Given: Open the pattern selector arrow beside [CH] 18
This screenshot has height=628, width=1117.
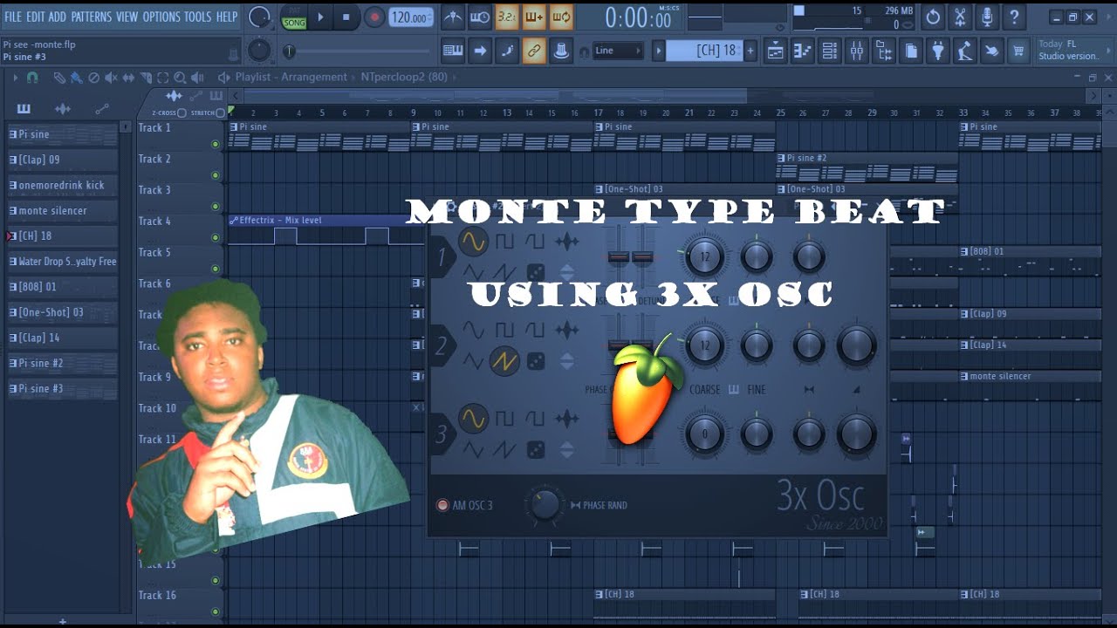Looking at the screenshot, I should pyautogui.click(x=659, y=51).
